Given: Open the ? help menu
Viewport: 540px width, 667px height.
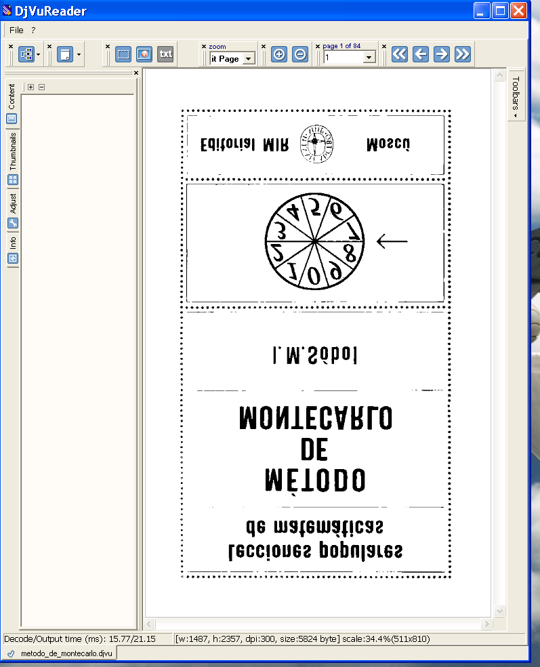Looking at the screenshot, I should tap(33, 31).
